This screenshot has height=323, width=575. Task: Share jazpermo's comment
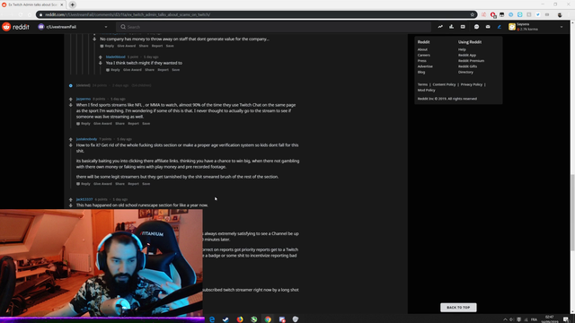(x=119, y=124)
